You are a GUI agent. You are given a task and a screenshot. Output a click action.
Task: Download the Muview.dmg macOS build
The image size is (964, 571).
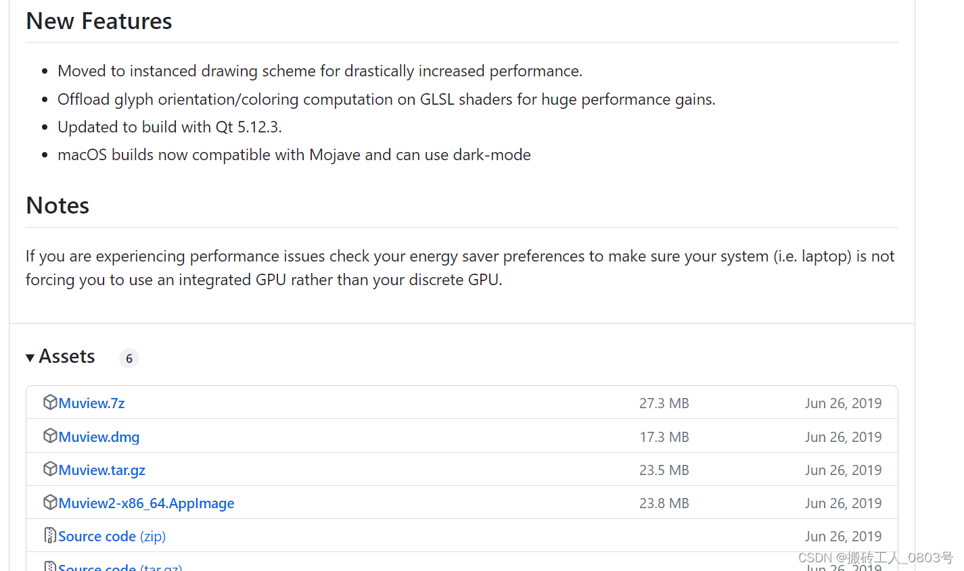[99, 437]
